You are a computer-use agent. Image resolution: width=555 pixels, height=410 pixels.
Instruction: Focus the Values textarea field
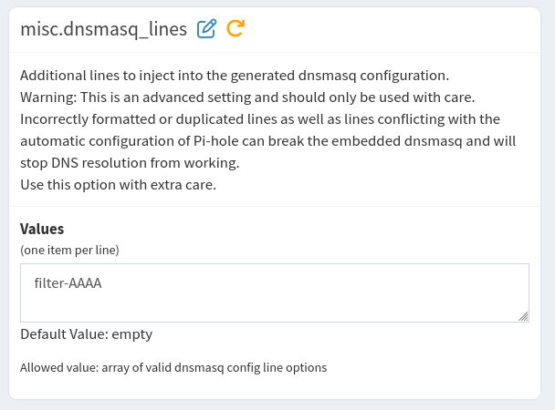(275, 292)
